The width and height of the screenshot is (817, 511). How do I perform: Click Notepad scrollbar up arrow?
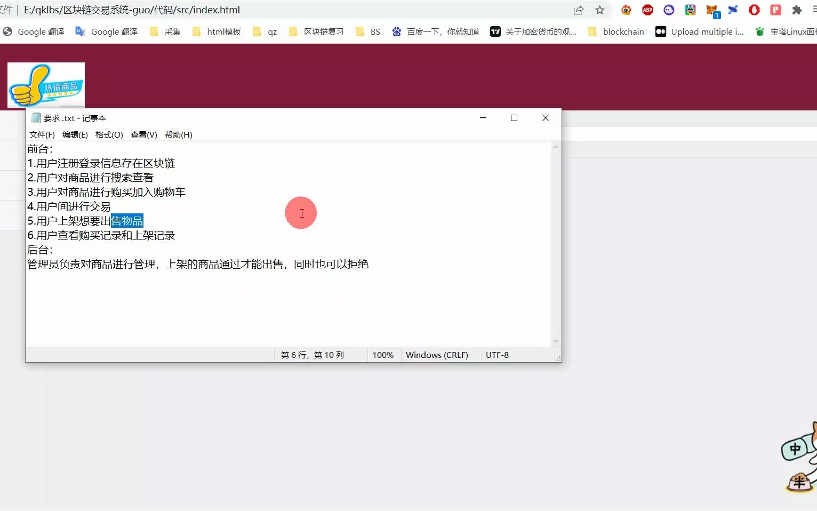[x=556, y=147]
